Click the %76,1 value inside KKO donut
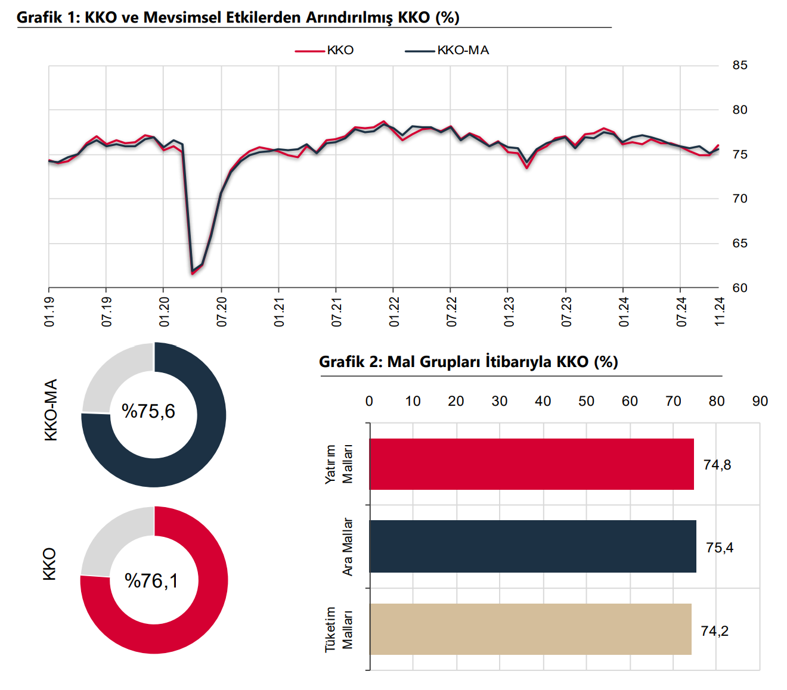Screen dimensions: 787x690 [x=151, y=580]
